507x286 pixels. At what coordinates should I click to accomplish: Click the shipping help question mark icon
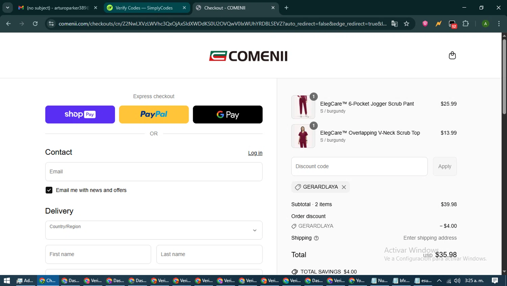click(316, 238)
